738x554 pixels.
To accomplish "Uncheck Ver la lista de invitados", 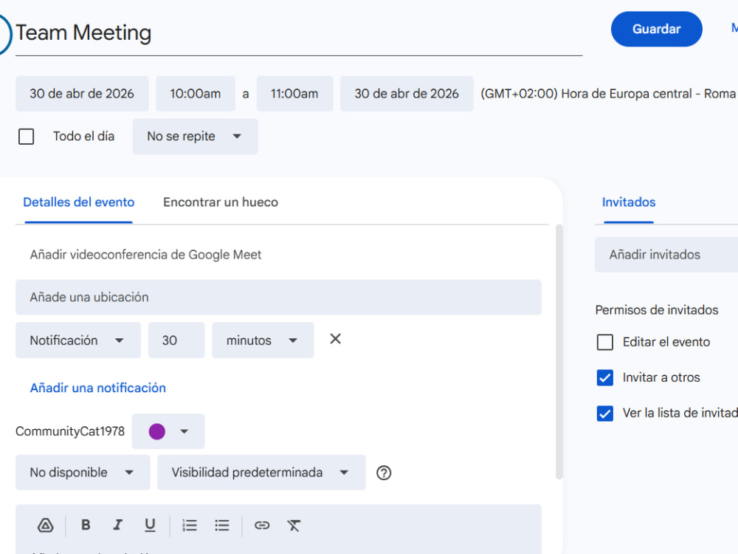I will (x=605, y=413).
